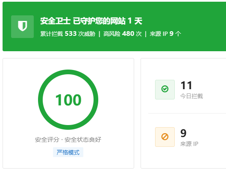Click the 安全卫士 已守护您的网站 1 天 heading
Image resolution: width=226 pixels, height=172 pixels.
91,21
